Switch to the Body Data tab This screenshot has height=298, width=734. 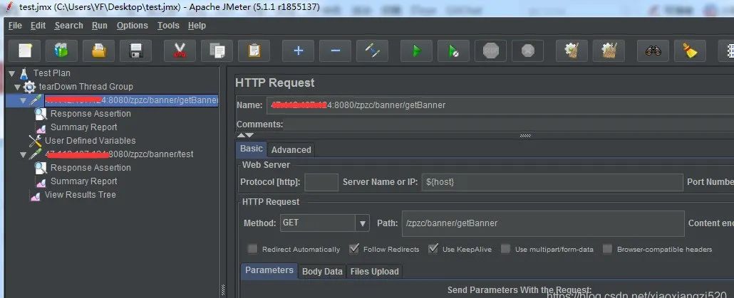[x=322, y=272]
